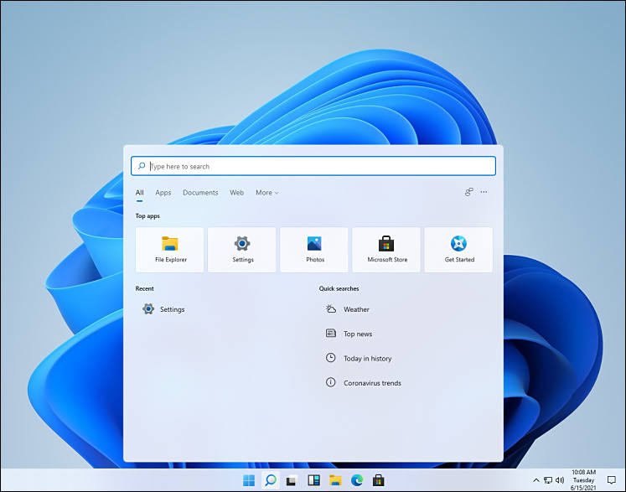Viewport: 626px width, 492px height.
Task: Open the clock and date flyout
Action: [583, 480]
